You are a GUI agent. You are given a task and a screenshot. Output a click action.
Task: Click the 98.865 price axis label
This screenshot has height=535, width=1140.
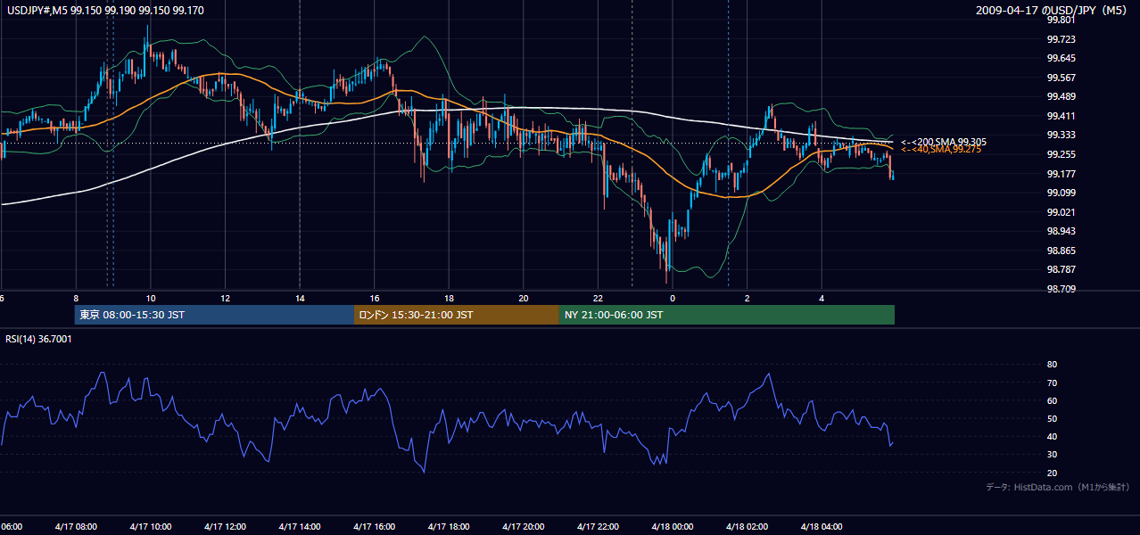coord(1061,251)
